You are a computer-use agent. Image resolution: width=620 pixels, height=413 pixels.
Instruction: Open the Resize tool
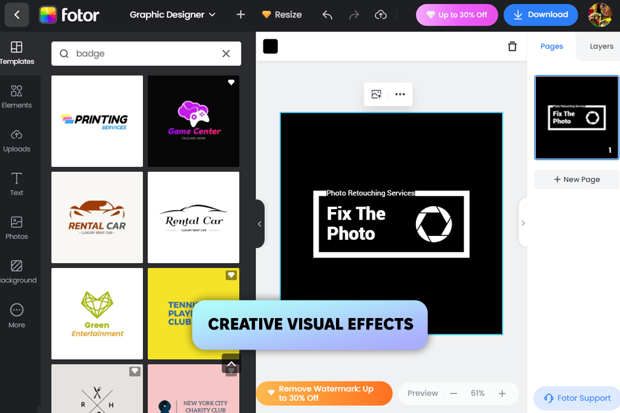[x=282, y=15]
